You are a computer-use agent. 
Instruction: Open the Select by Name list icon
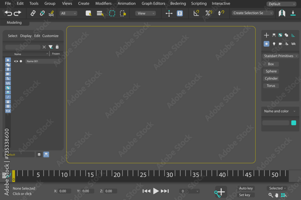[x=100, y=13]
